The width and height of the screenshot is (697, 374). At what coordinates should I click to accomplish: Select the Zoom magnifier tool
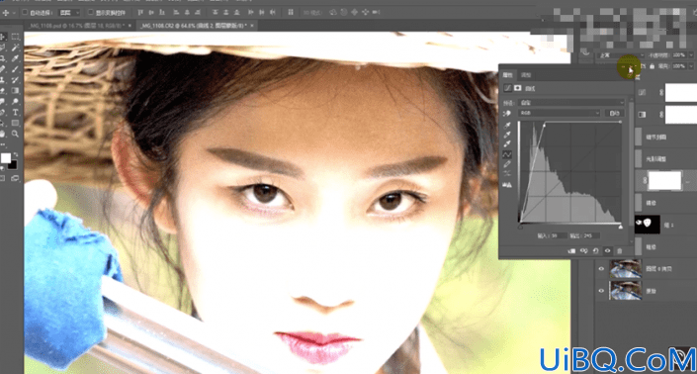(15, 134)
